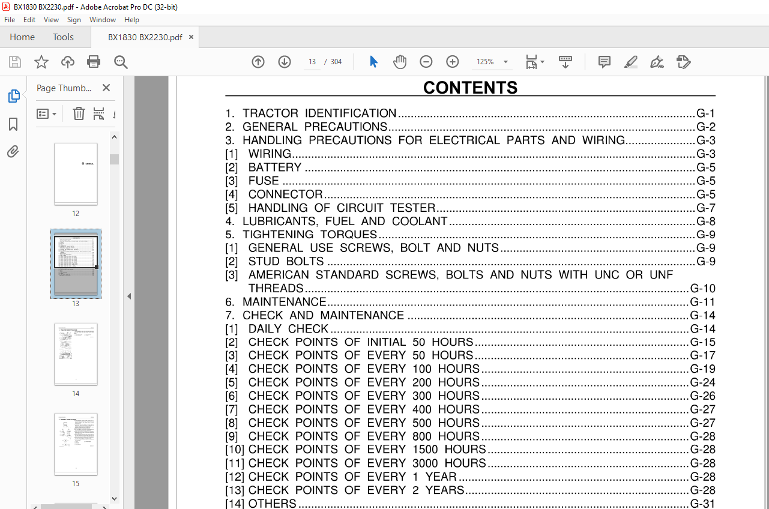Star this document as a favorite
This screenshot has height=509, width=769.
(41, 62)
